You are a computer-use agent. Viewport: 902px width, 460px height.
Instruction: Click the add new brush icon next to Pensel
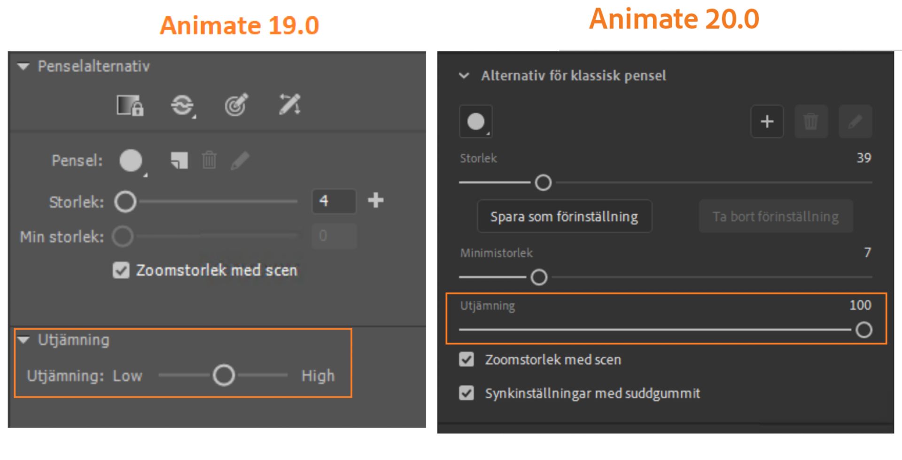pos(179,160)
